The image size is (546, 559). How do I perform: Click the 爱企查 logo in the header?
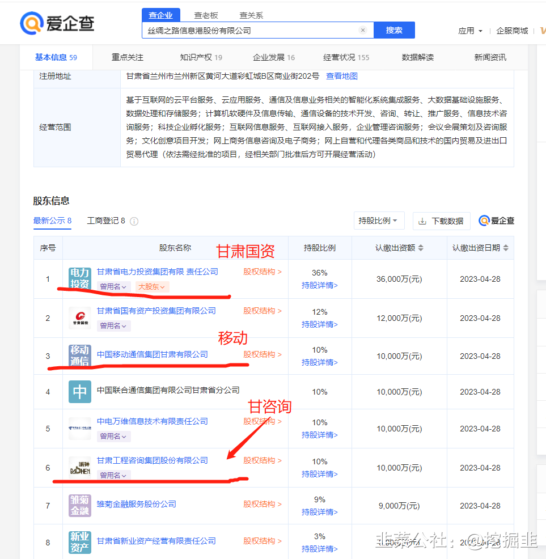click(57, 24)
